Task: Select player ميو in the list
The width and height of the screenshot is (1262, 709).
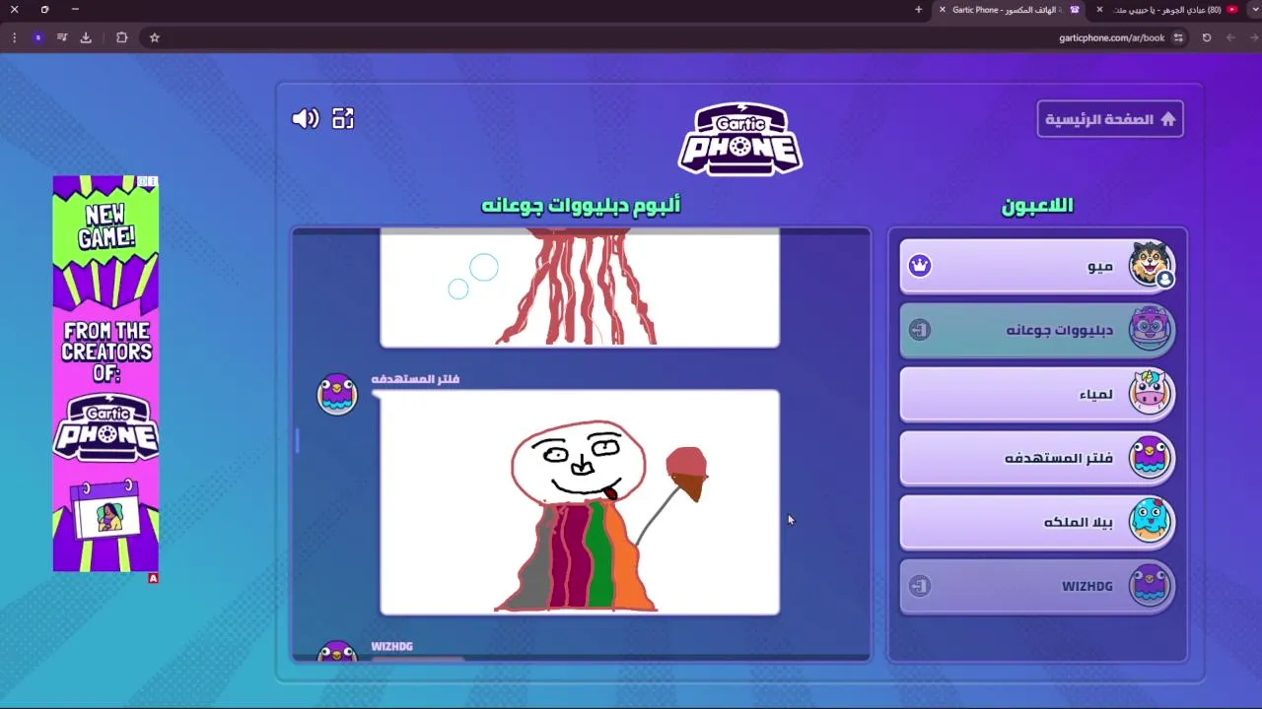Action: 1037,266
